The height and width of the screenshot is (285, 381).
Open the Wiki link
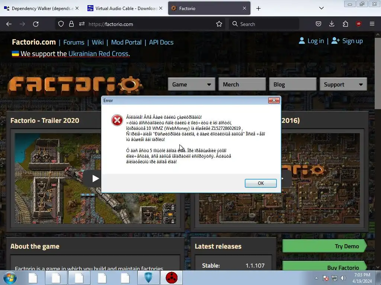pyautogui.click(x=98, y=42)
